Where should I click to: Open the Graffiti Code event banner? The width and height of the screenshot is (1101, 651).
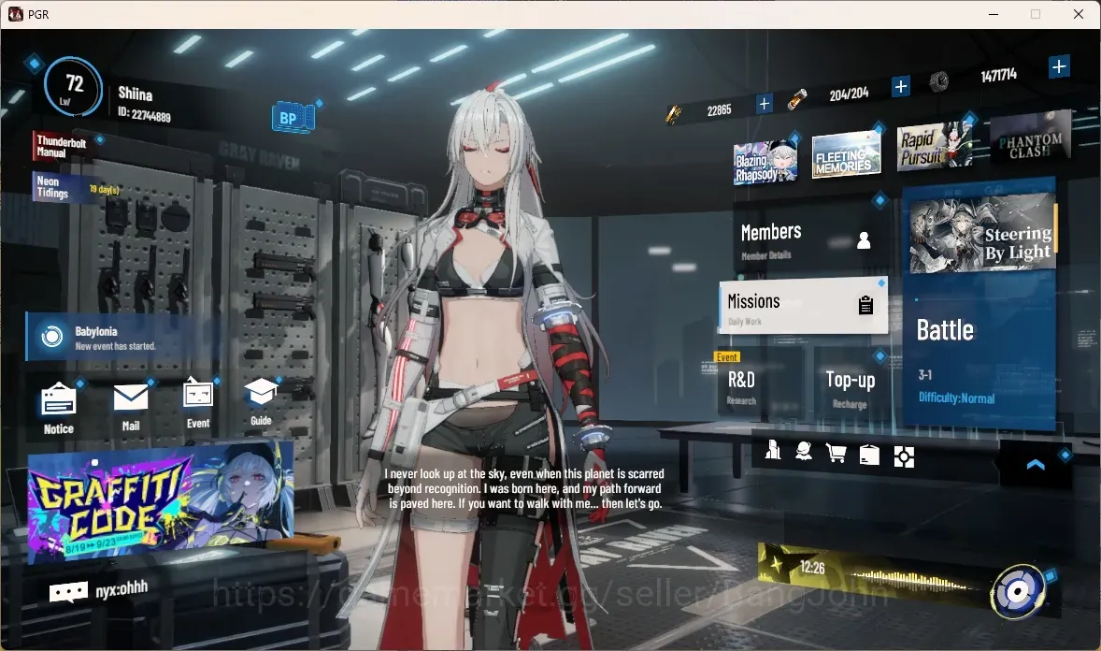pyautogui.click(x=160, y=503)
